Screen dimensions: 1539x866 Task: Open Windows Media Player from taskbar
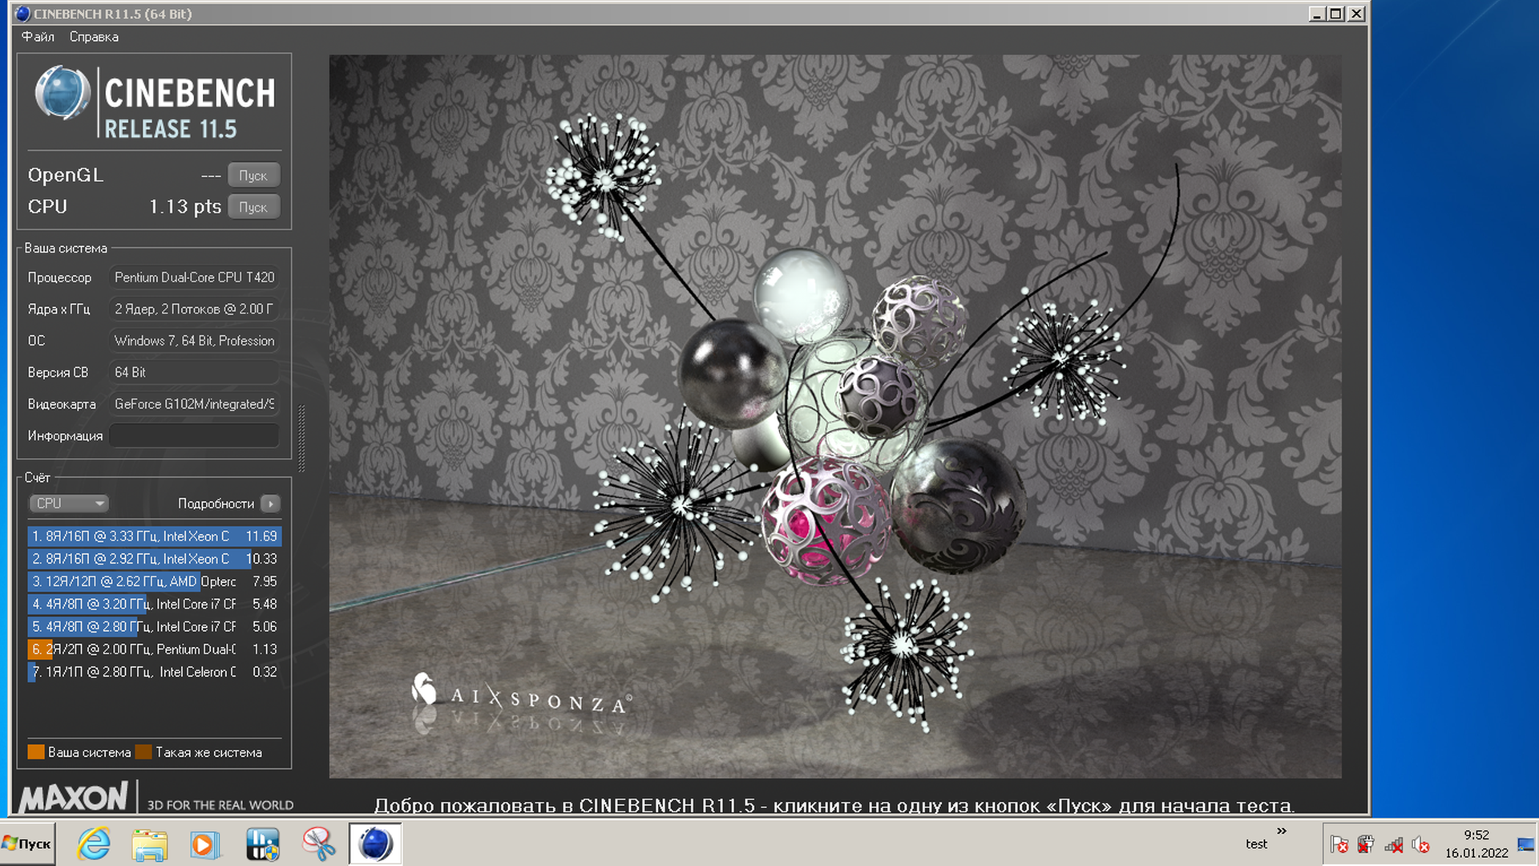pos(205,844)
